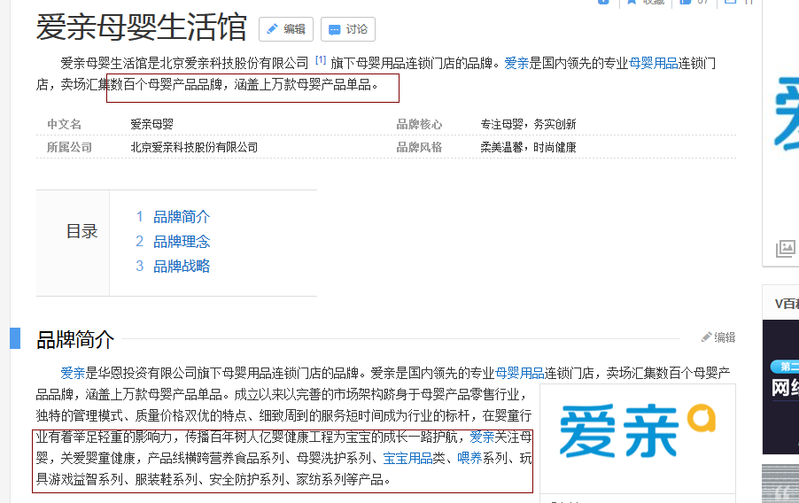Open 爱亲 link before 是华恩投资有限公司
Screen dimensions: 799x503
[73, 373]
